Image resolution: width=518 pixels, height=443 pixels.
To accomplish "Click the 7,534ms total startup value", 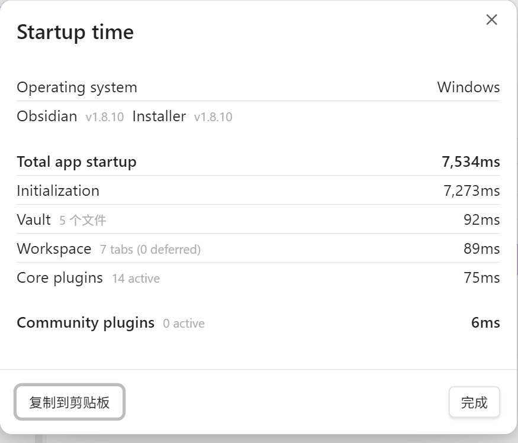I will 471,162.
